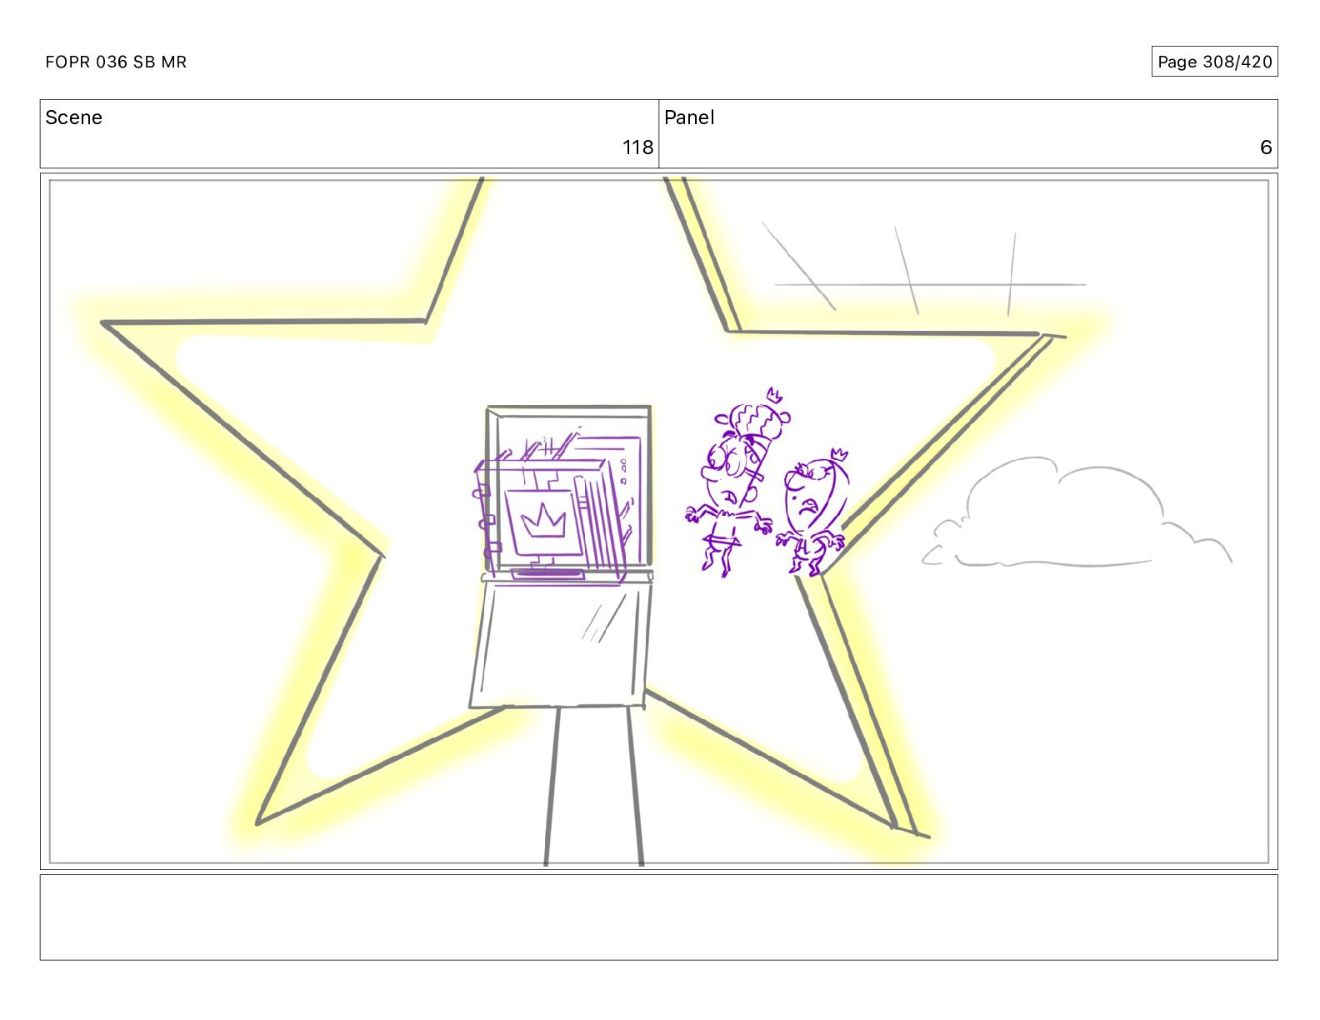Click the small crown above taller character
Image resolution: width=1320 pixels, height=1020 pixels.
click(776, 395)
